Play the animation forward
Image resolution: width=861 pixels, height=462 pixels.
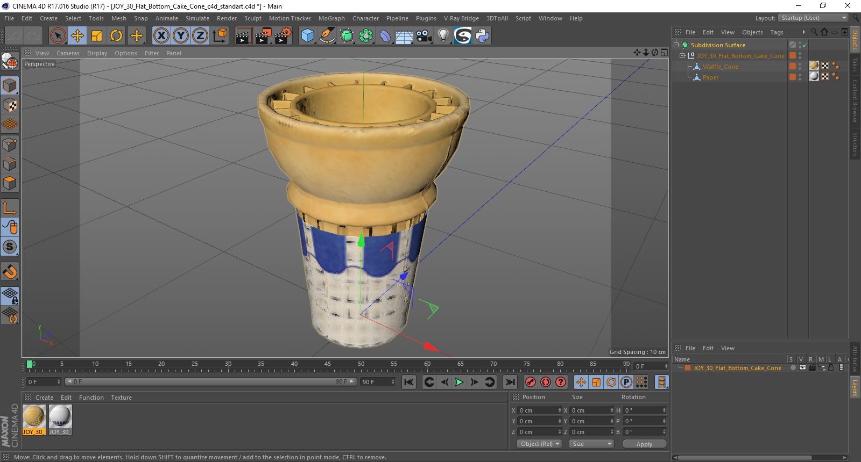click(459, 382)
